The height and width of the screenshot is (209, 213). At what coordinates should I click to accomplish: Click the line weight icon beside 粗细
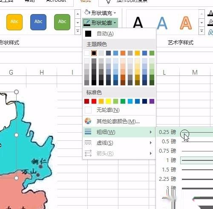coord(88,132)
